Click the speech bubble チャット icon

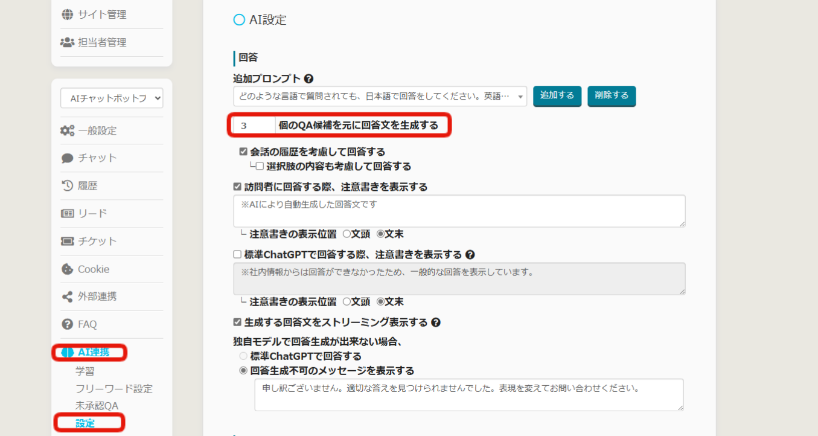pos(68,158)
